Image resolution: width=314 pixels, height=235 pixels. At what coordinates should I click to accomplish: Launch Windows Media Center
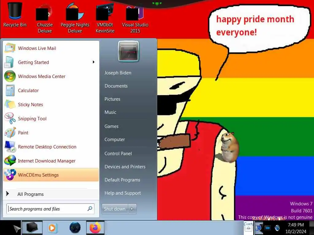[x=51, y=76]
